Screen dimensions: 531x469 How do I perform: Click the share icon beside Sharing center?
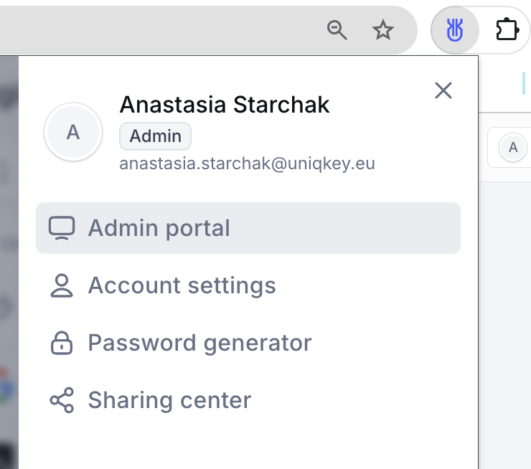coord(62,400)
